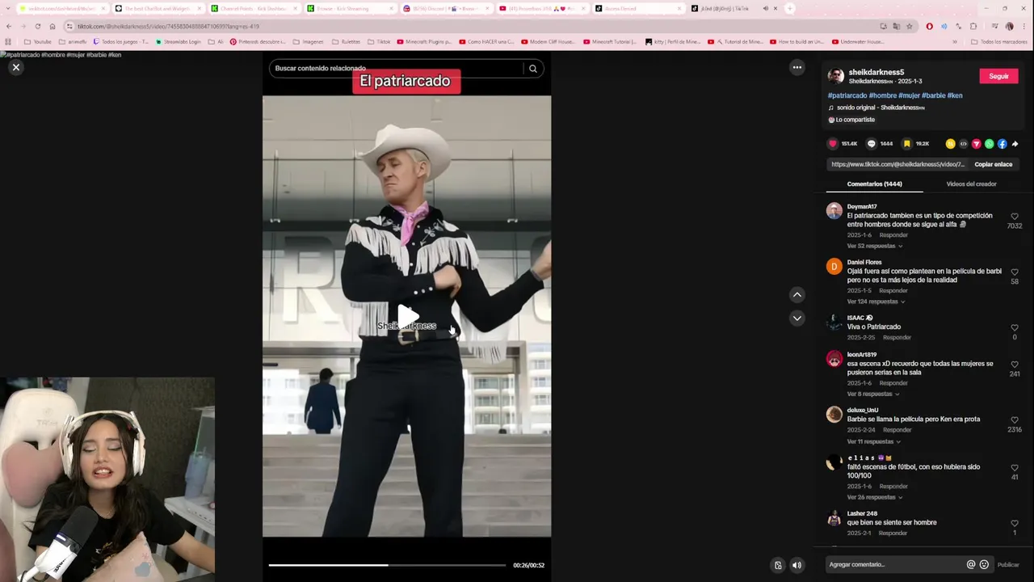Screen dimensions: 1034x582
Task: Click the video progress bar
Action: 387,565
